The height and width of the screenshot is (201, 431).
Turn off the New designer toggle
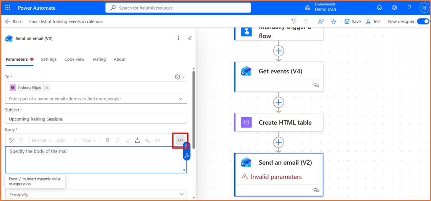tap(422, 21)
